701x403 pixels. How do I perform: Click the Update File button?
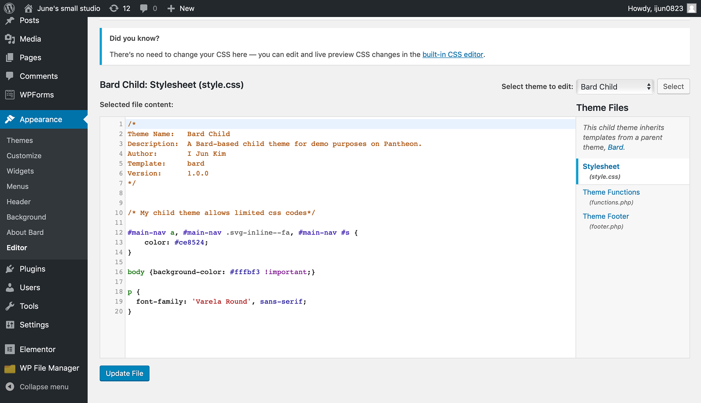(x=125, y=373)
